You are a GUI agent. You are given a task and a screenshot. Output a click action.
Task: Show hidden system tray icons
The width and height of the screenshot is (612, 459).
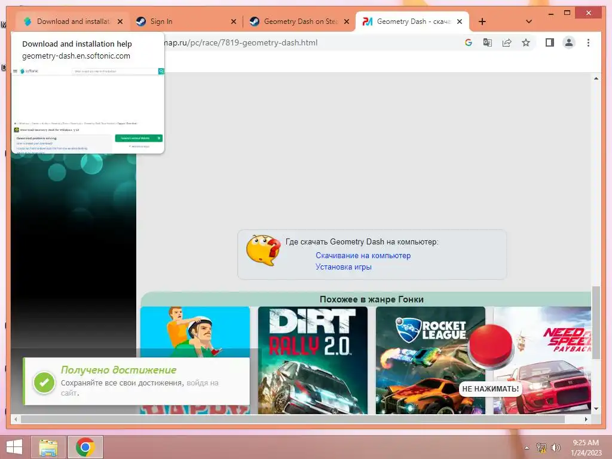pos(527,448)
